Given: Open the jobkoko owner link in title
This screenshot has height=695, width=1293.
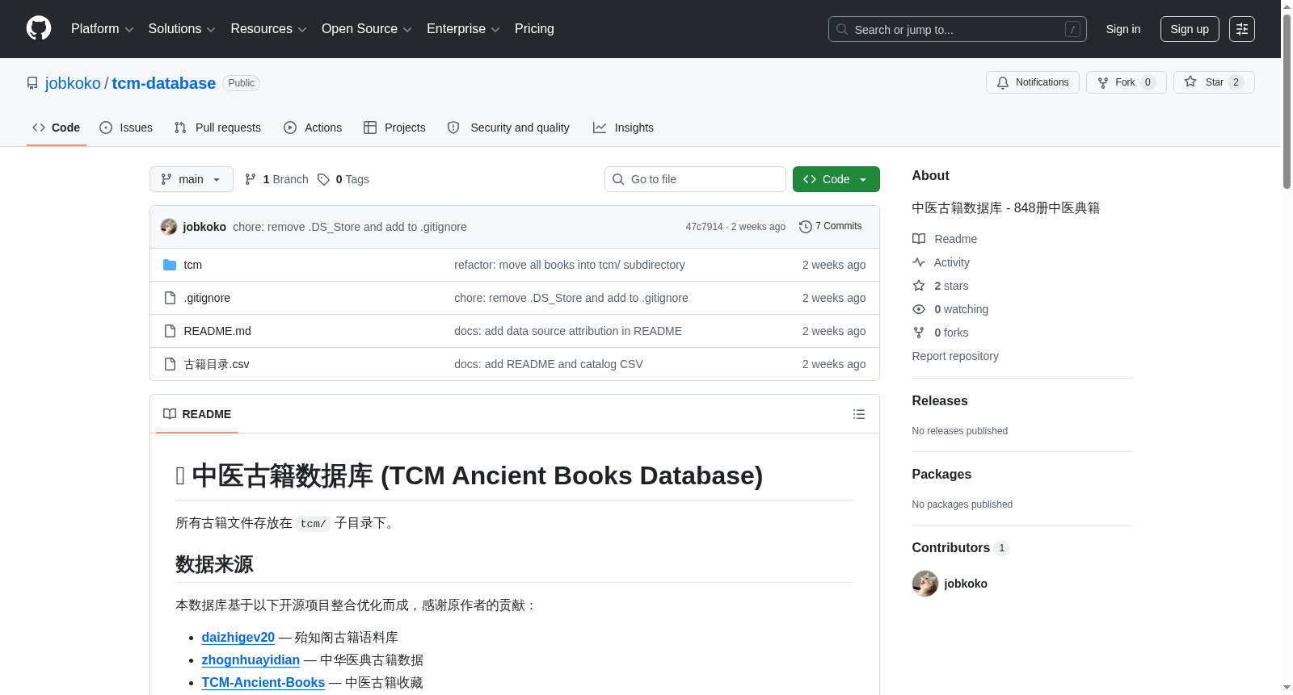Looking at the screenshot, I should coord(73,83).
